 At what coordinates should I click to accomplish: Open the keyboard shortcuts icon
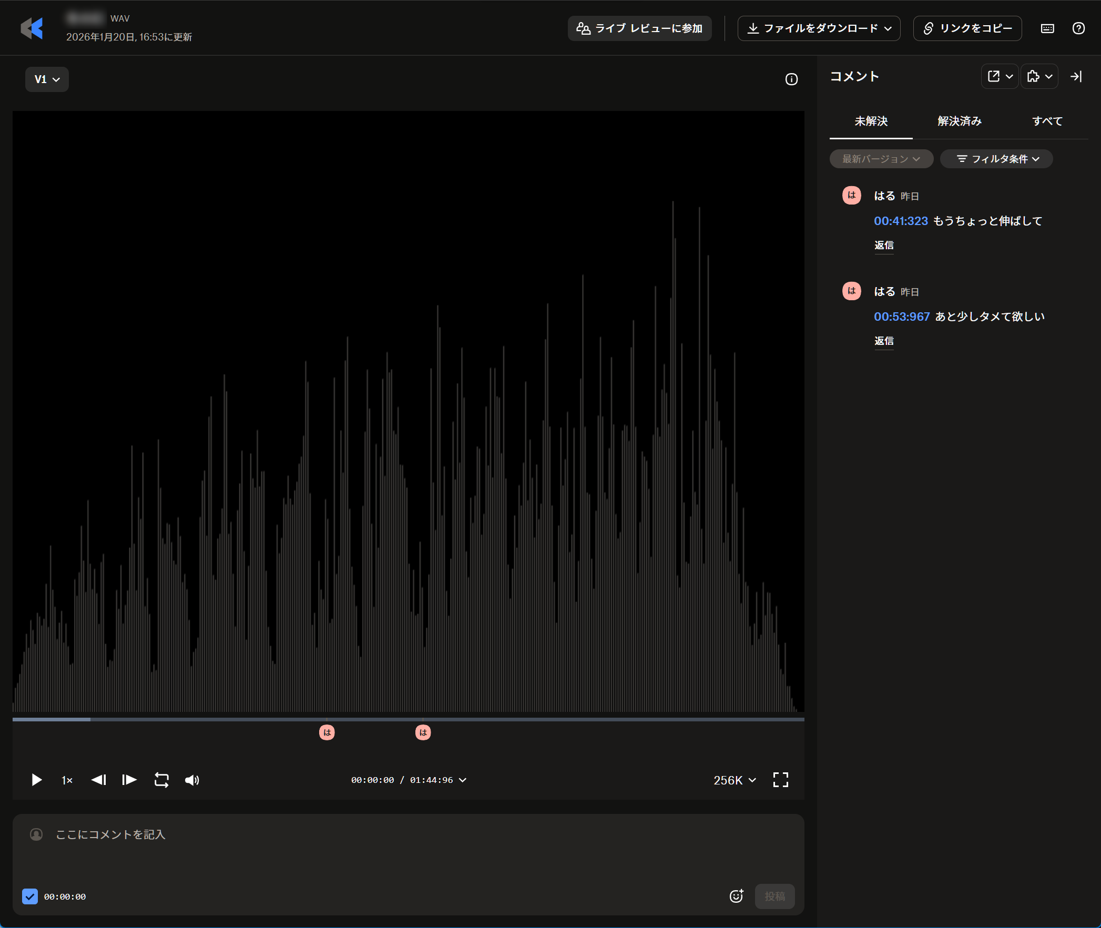(1047, 28)
